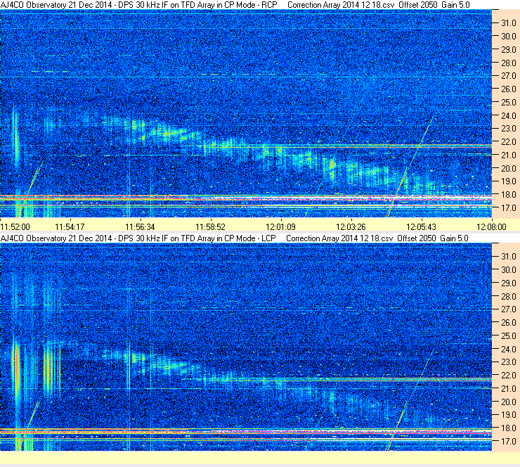The height and width of the screenshot is (467, 520).
Task: Click the 31.0 frequency tick on LCP plot
Action: [508, 257]
